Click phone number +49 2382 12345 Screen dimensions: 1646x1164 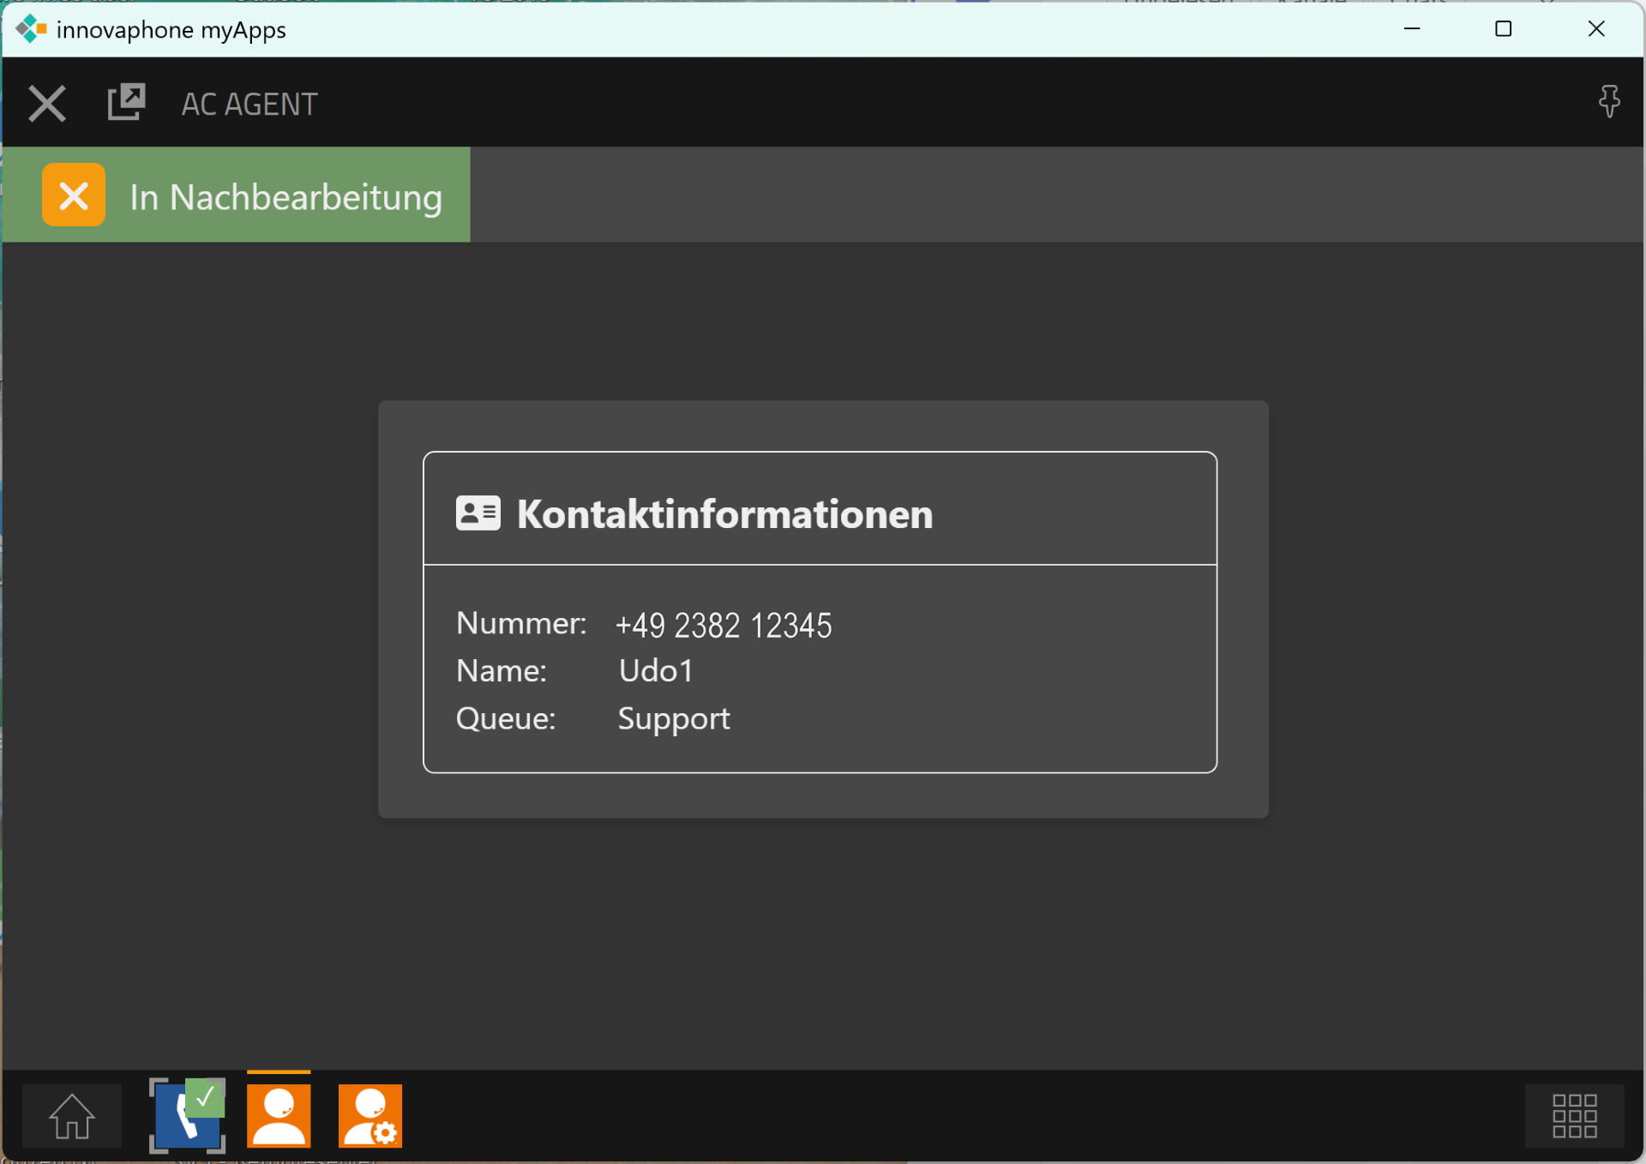tap(723, 625)
